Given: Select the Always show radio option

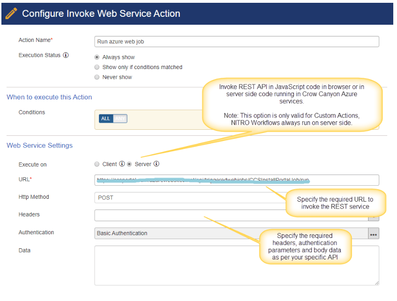Looking at the screenshot, I should point(97,57).
